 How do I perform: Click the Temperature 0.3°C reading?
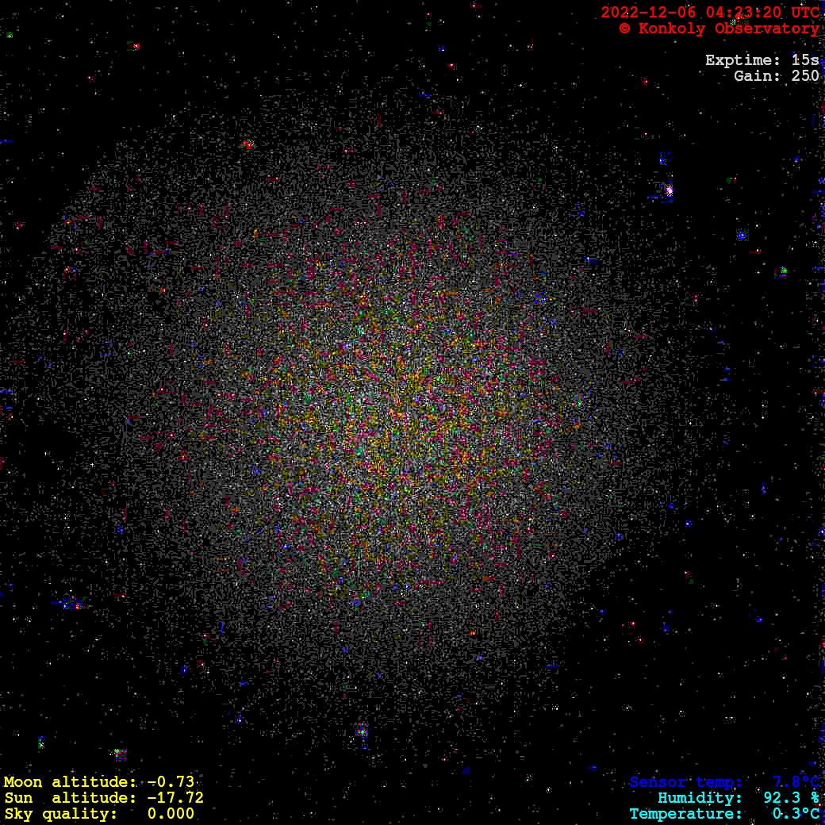[x=723, y=814]
